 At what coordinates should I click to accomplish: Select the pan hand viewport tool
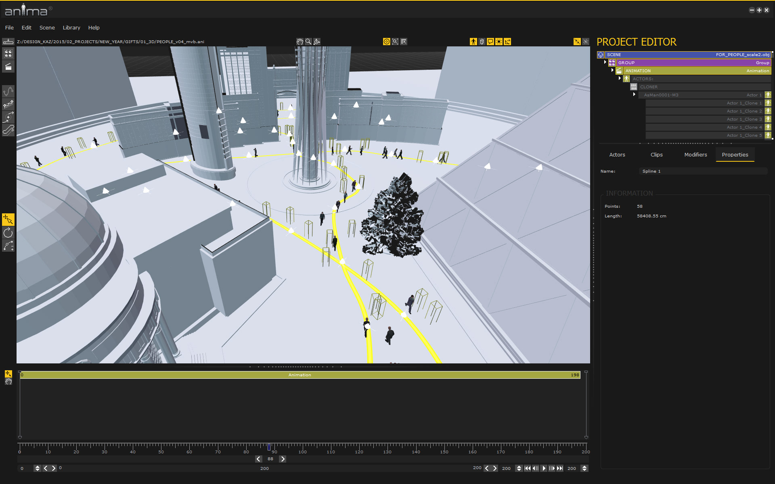tap(300, 42)
